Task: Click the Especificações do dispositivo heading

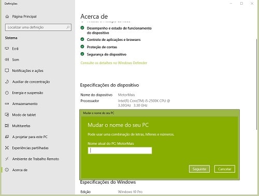Action: (x=109, y=85)
